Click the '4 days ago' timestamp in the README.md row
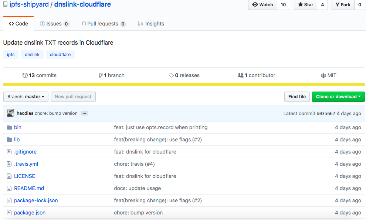Image resolution: width=366 pixels, height=220 pixels. pyautogui.click(x=348, y=188)
